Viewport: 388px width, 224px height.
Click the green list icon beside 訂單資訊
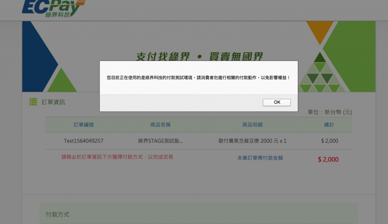click(33, 102)
